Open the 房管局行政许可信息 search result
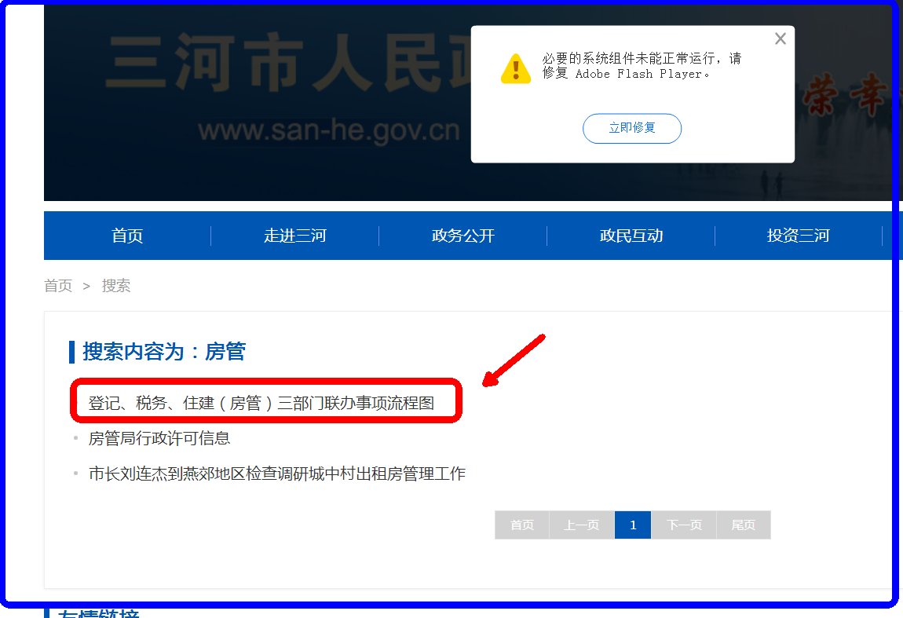Image resolution: width=903 pixels, height=618 pixels. [x=160, y=437]
